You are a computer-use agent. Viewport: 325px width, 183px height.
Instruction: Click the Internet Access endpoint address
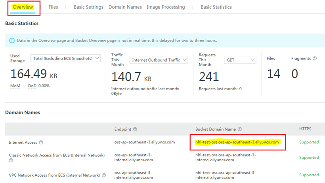pos(144,142)
